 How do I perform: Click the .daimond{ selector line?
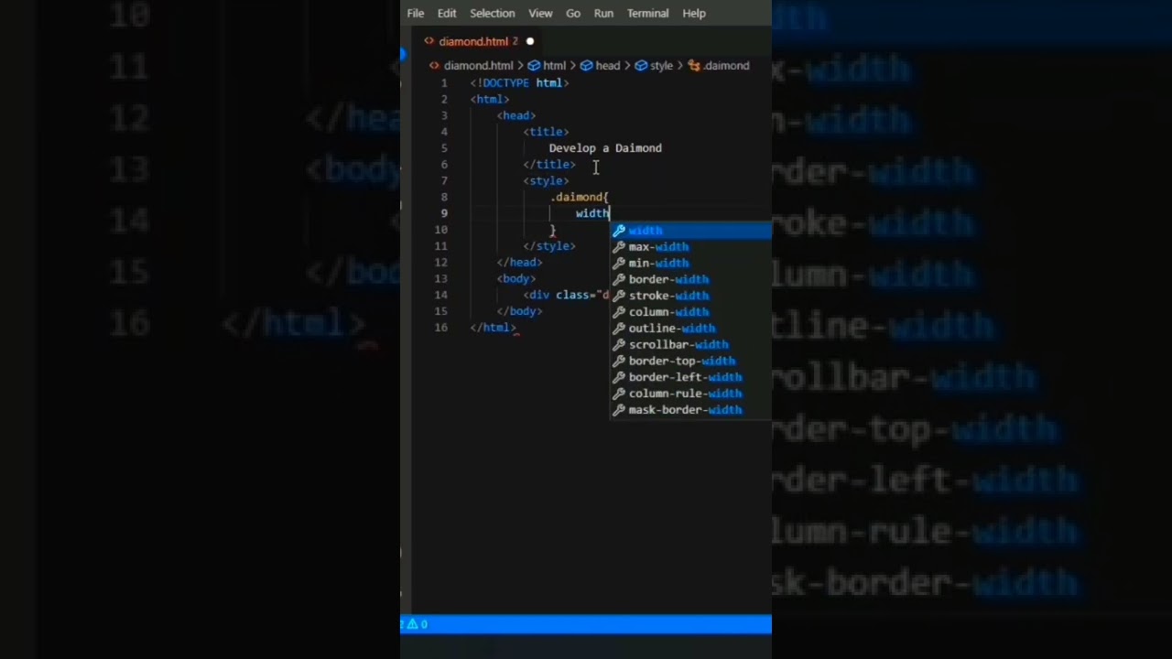click(x=580, y=197)
